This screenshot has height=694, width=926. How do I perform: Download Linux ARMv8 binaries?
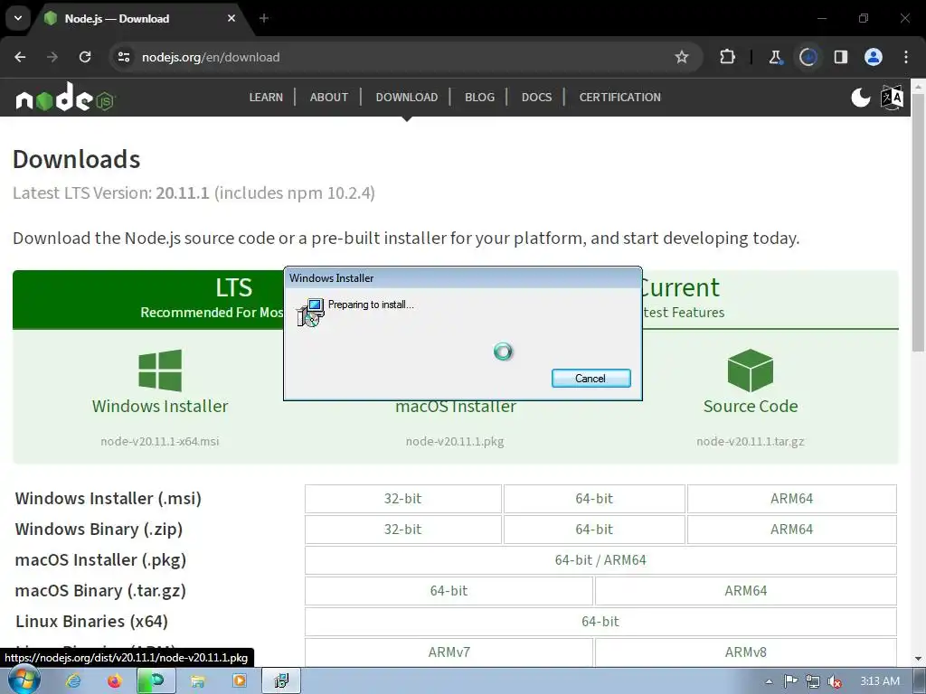[746, 652]
